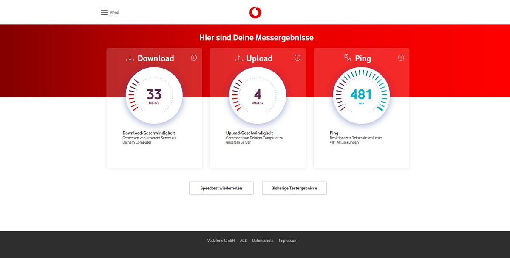Open info icon on Ping card
This screenshot has width=510, height=258.
pos(401,58)
